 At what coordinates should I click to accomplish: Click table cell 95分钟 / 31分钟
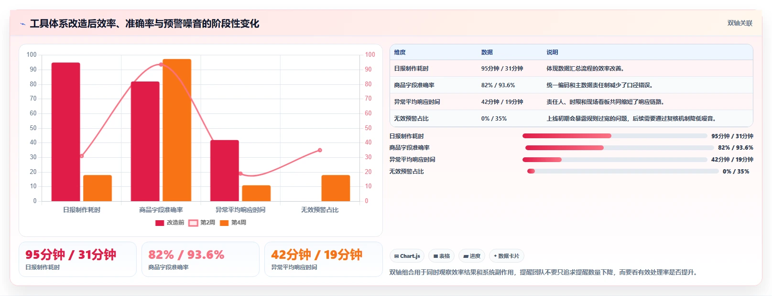pos(502,69)
